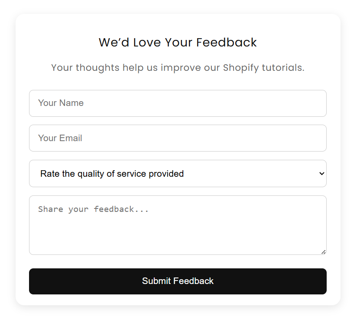Open the service quality rating dropdown
The width and height of the screenshot is (357, 317).
(178, 174)
